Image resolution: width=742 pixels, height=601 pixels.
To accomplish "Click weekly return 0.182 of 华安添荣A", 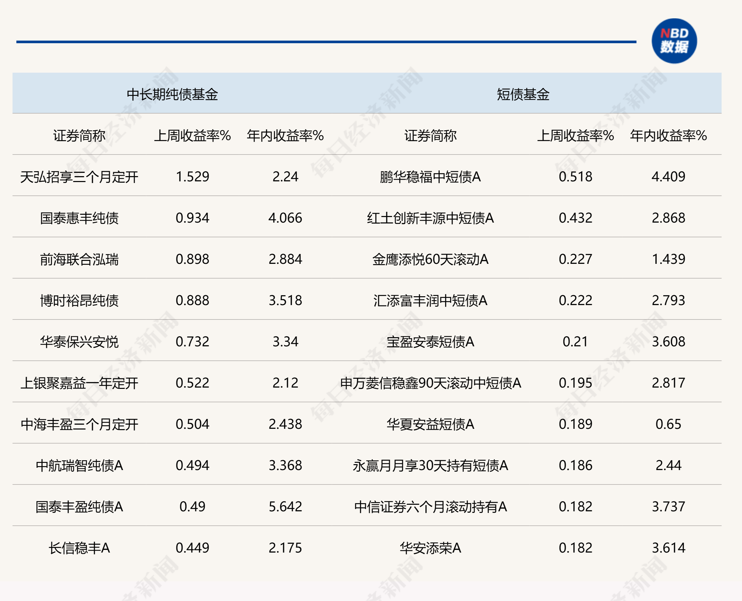I will tap(575, 547).
